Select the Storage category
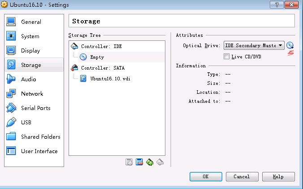Image resolution: width=303 pixels, height=189 pixels. tap(34, 65)
